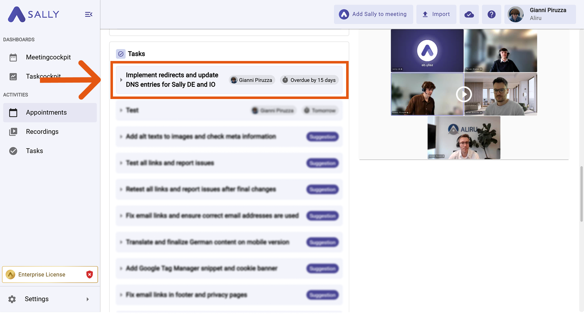Viewport: 584px width, 314px height.
Task: Click the sidebar Tasks checkmark icon
Action: coord(13,151)
